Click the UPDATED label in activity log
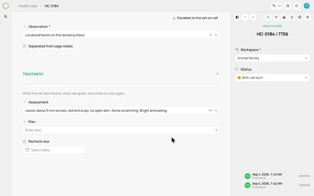 pyautogui.click(x=304, y=176)
